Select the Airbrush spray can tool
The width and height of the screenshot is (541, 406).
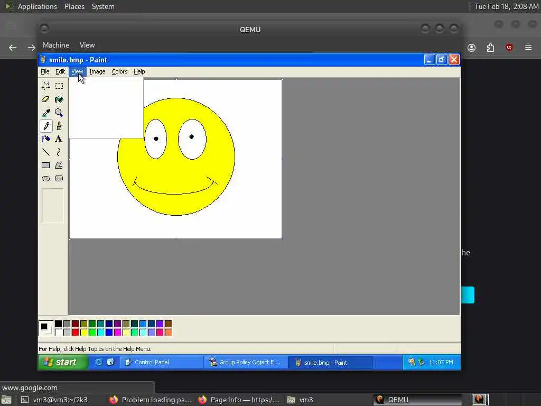coord(46,139)
